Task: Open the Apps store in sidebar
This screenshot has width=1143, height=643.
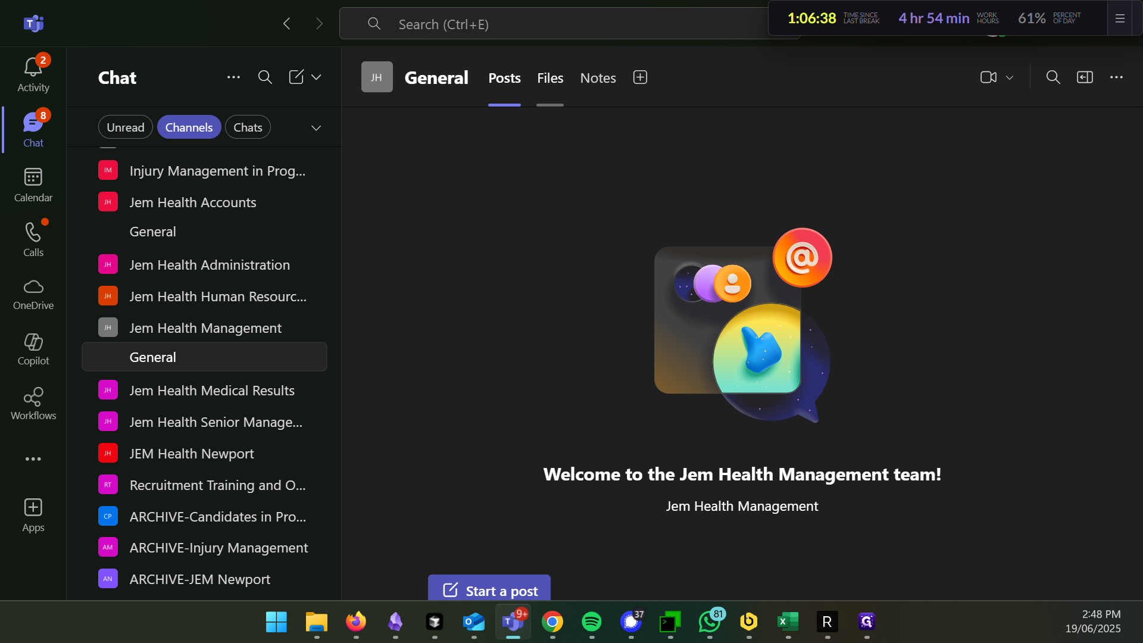Action: pos(33,516)
